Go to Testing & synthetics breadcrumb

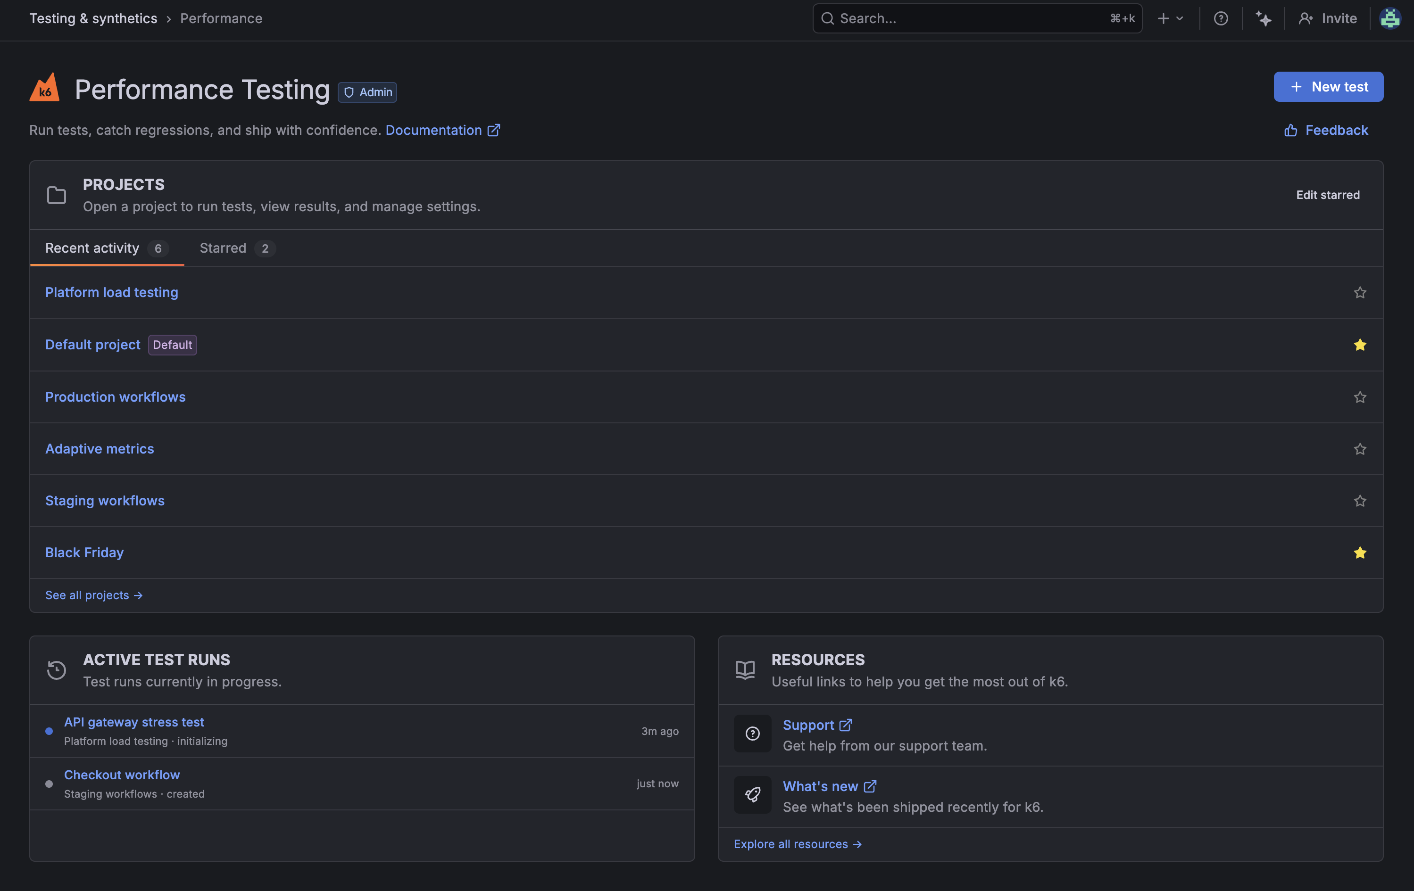coord(93,19)
